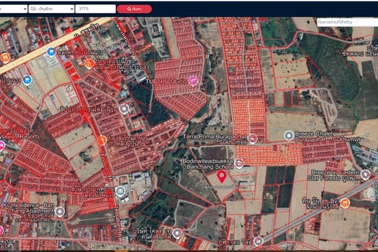Screen dimensions: 378x252
Task: Click the red search button
Action: click(x=134, y=9)
